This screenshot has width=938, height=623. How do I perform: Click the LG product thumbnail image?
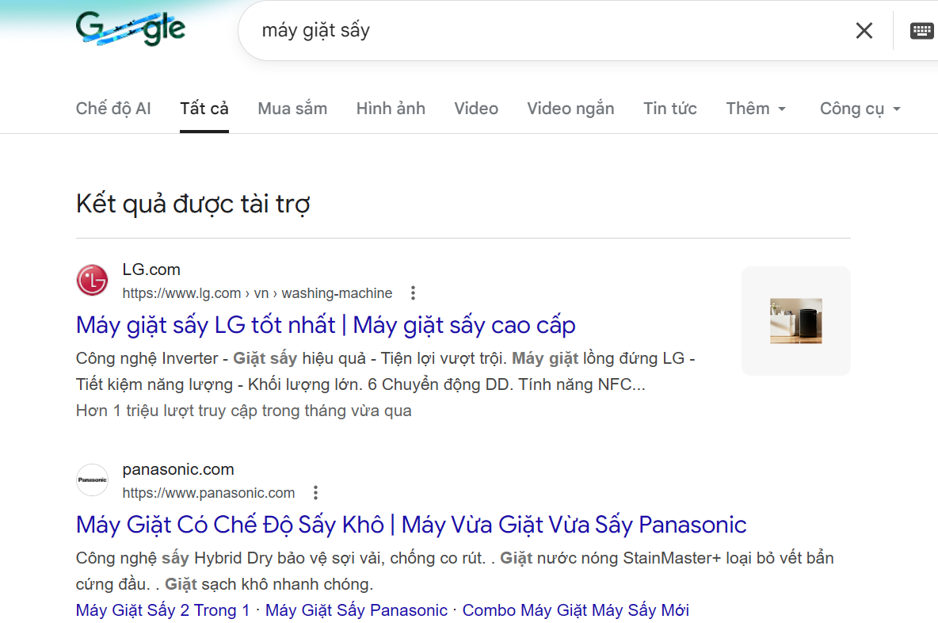coord(795,320)
